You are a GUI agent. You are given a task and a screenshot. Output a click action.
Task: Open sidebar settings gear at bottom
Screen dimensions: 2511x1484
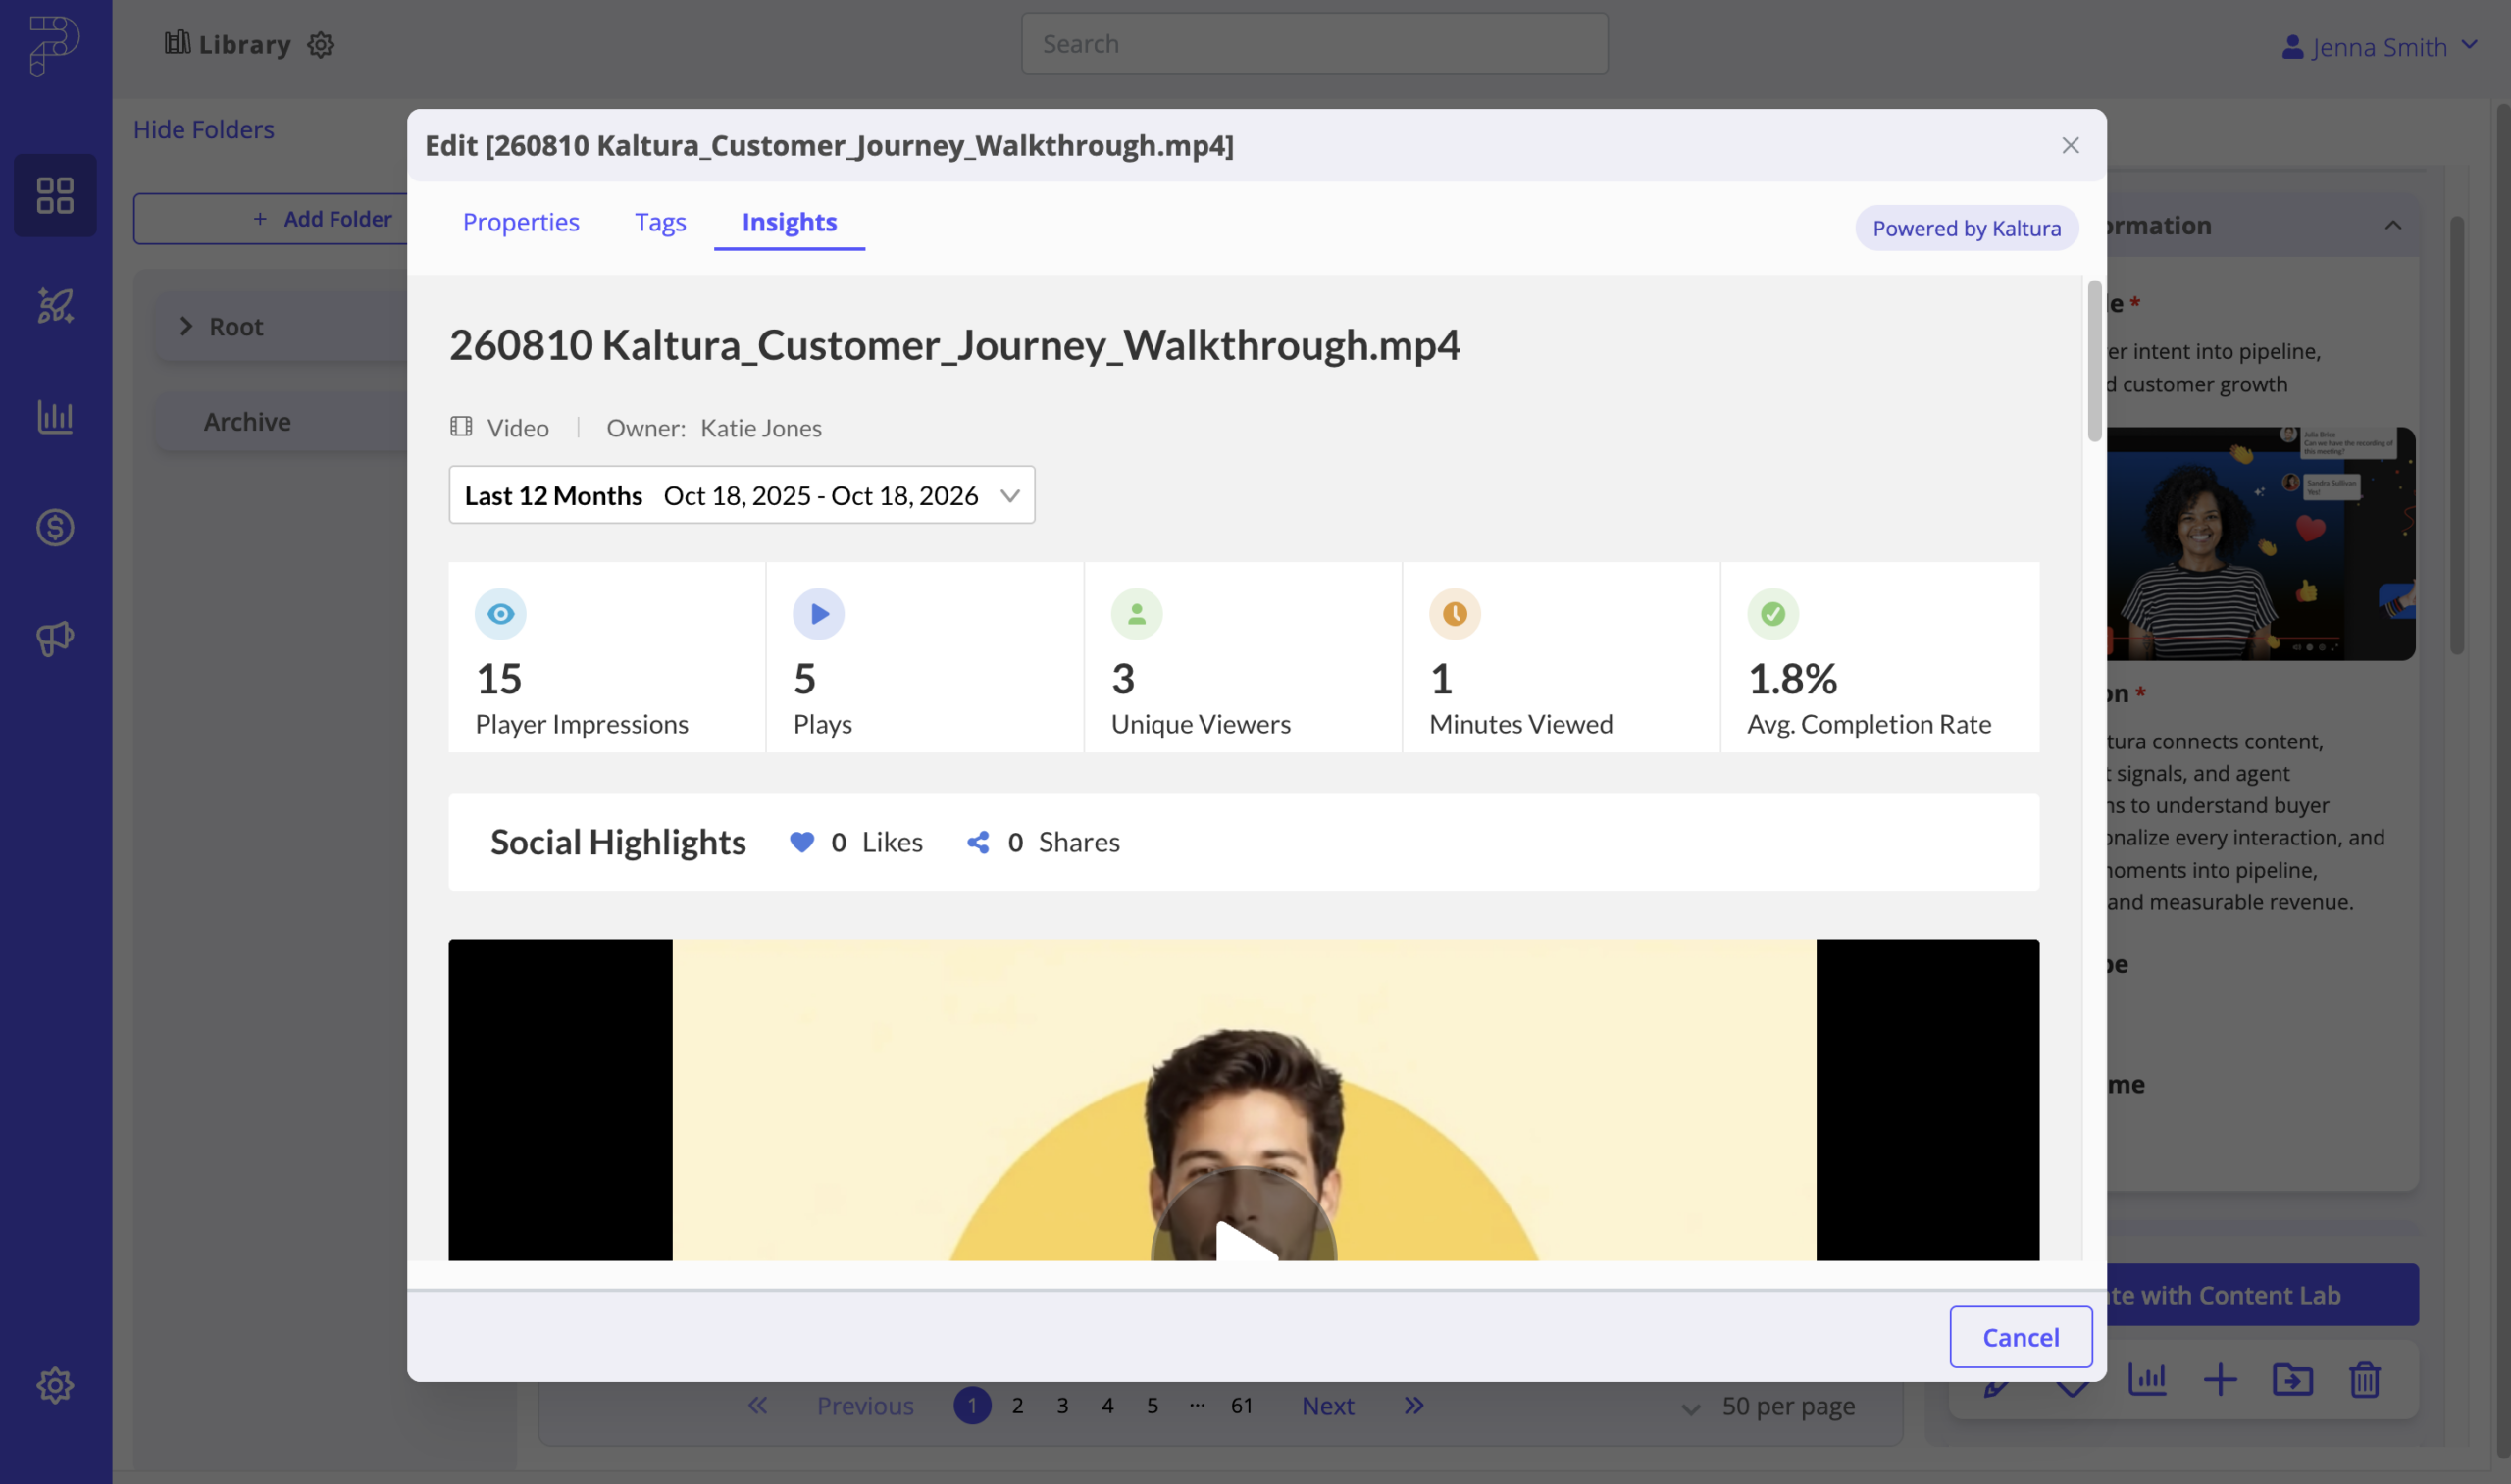[x=55, y=1385]
